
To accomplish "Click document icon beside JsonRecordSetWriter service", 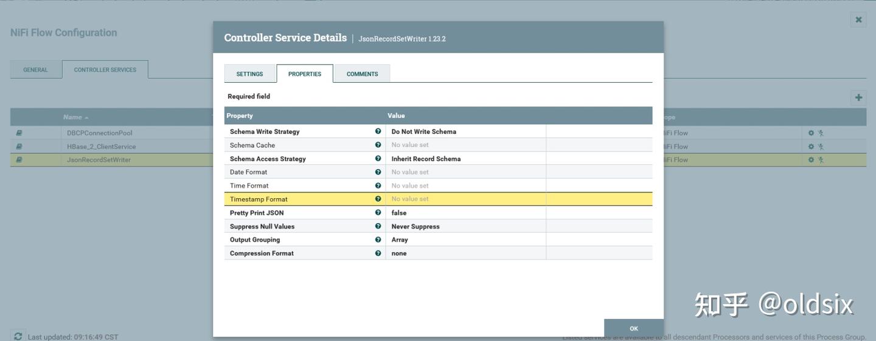I will tap(19, 160).
